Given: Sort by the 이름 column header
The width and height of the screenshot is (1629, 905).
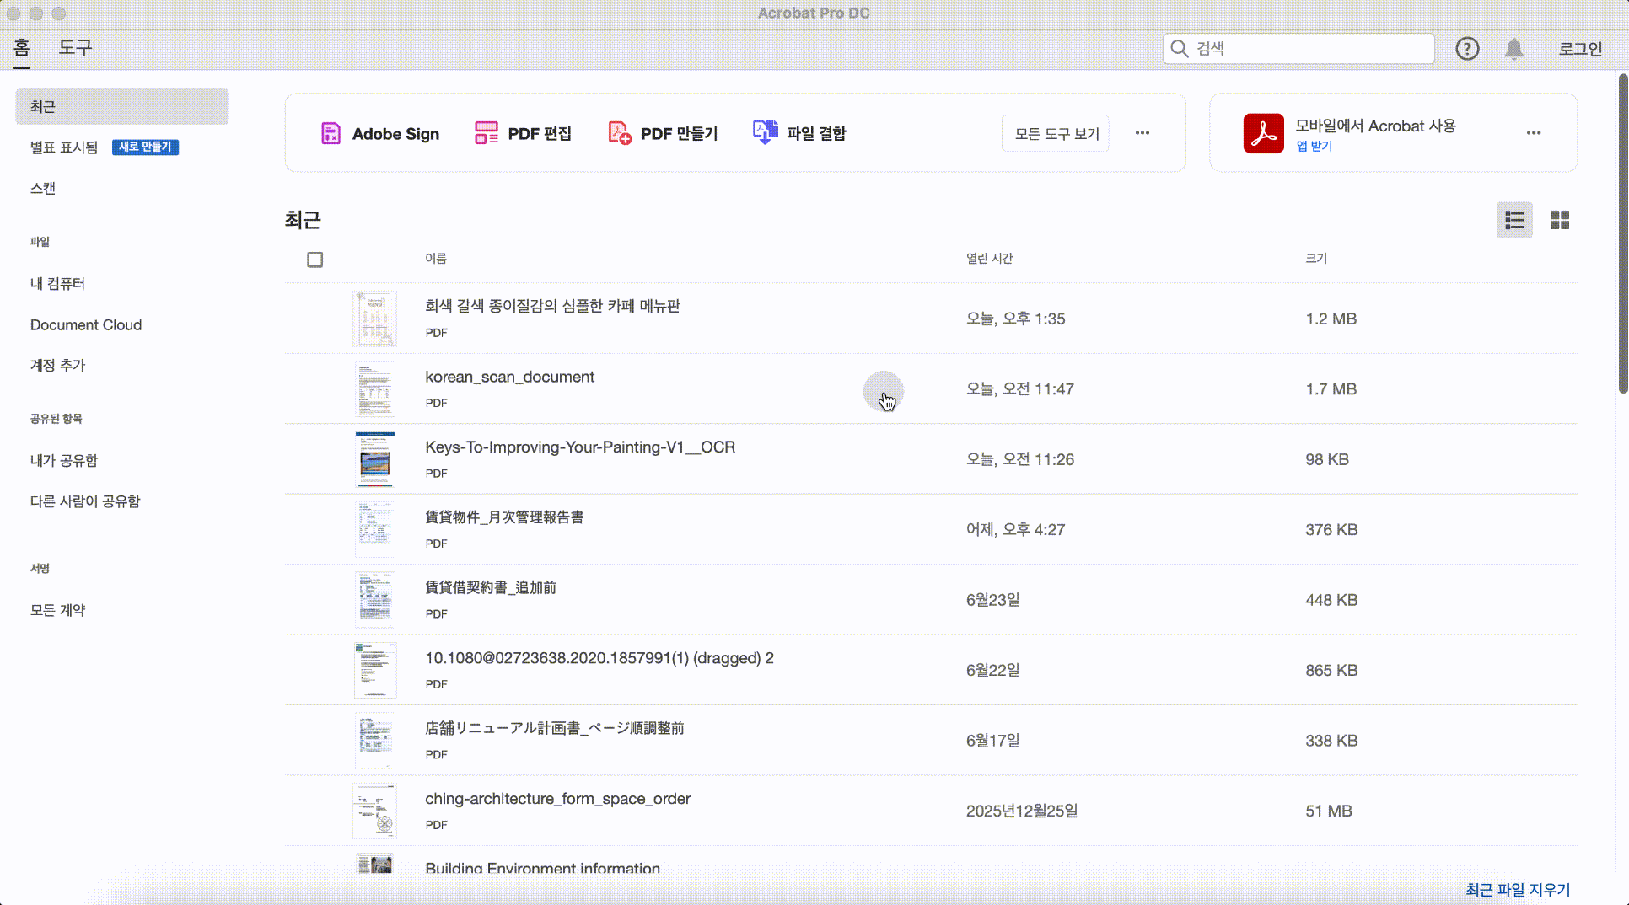Looking at the screenshot, I should pos(436,259).
